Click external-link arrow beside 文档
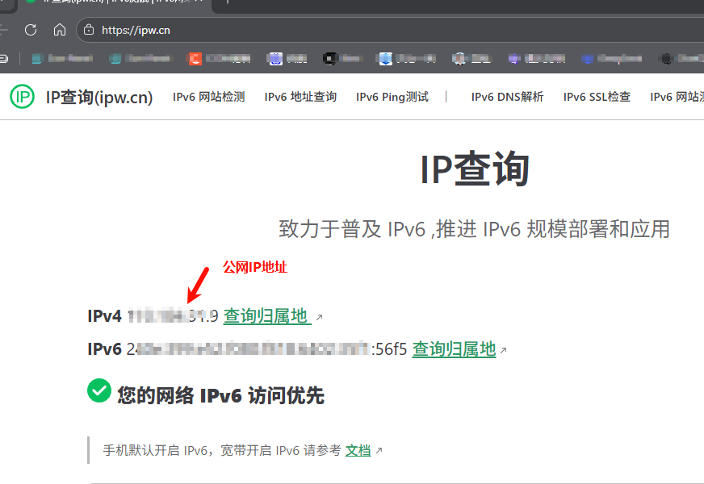704x484 pixels. 379,450
